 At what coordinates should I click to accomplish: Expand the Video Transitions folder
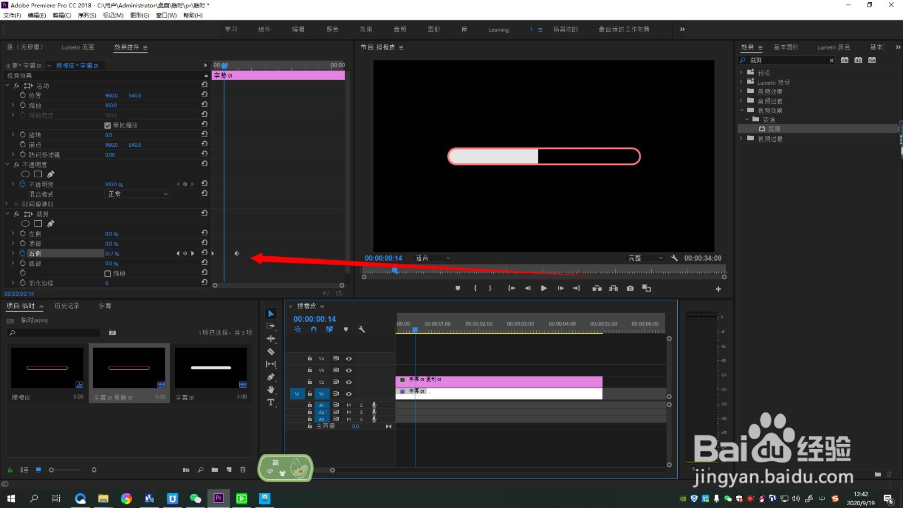pos(742,138)
